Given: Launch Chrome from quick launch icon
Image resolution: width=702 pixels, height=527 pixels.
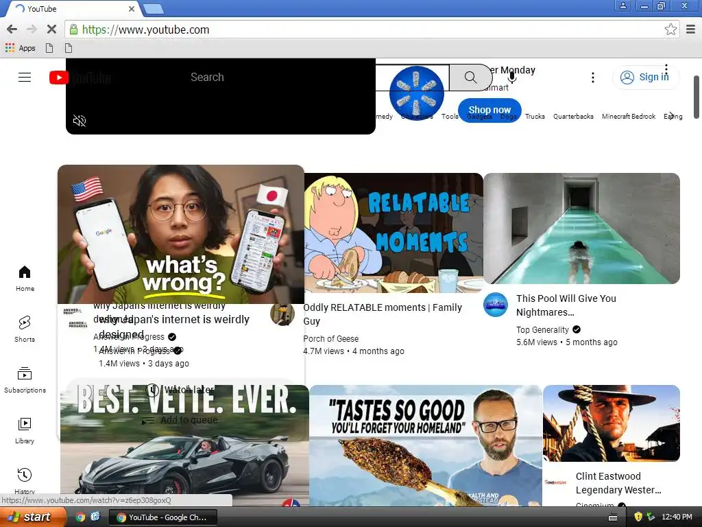Looking at the screenshot, I should tap(81, 517).
